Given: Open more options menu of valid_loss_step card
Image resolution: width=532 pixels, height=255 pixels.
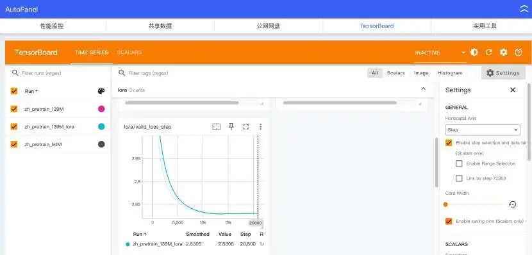Looking at the screenshot, I should coord(261,126).
